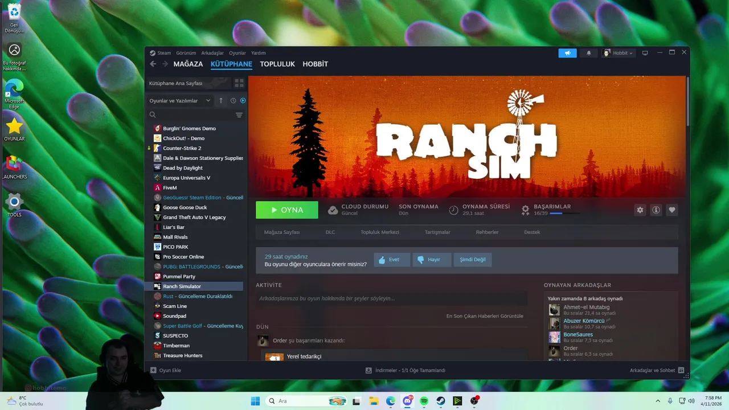Open the Rehberler link
This screenshot has height=410, width=729.
pos(488,232)
